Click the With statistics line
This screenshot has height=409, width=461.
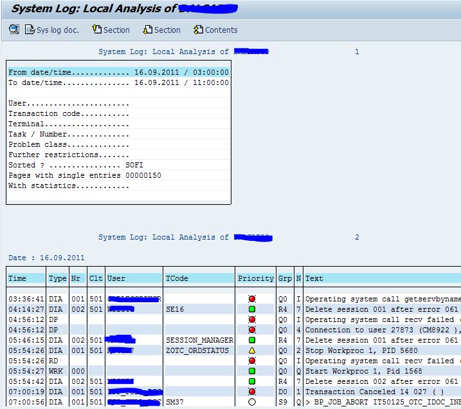(118, 185)
